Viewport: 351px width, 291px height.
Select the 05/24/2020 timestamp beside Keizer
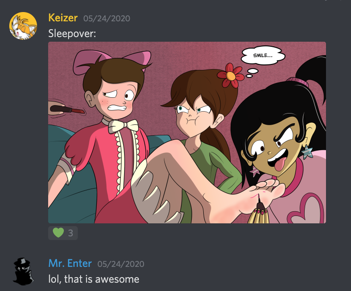click(107, 19)
